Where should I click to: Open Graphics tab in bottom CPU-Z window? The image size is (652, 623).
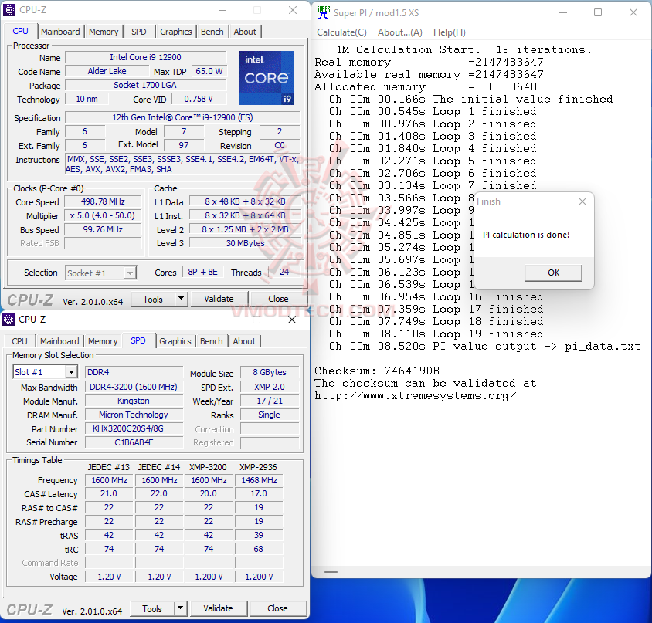pyautogui.click(x=175, y=341)
